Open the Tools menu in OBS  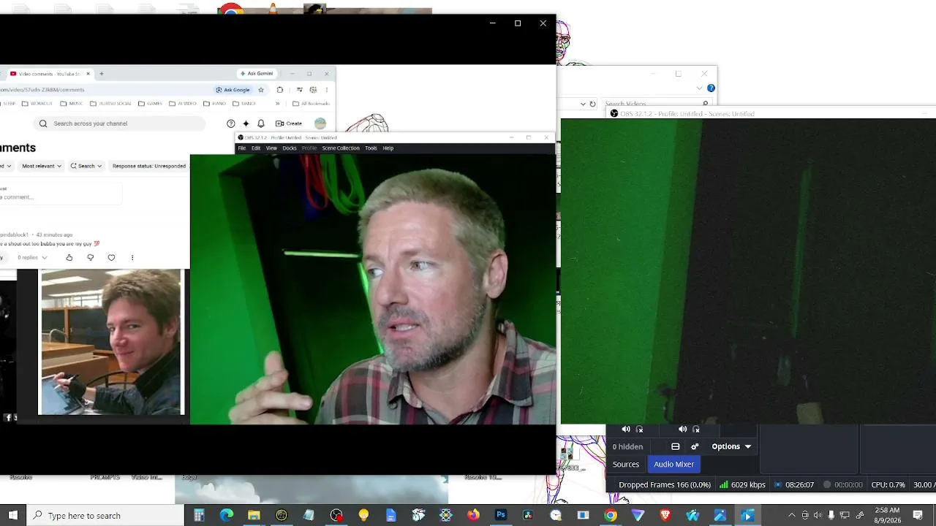[x=371, y=148]
